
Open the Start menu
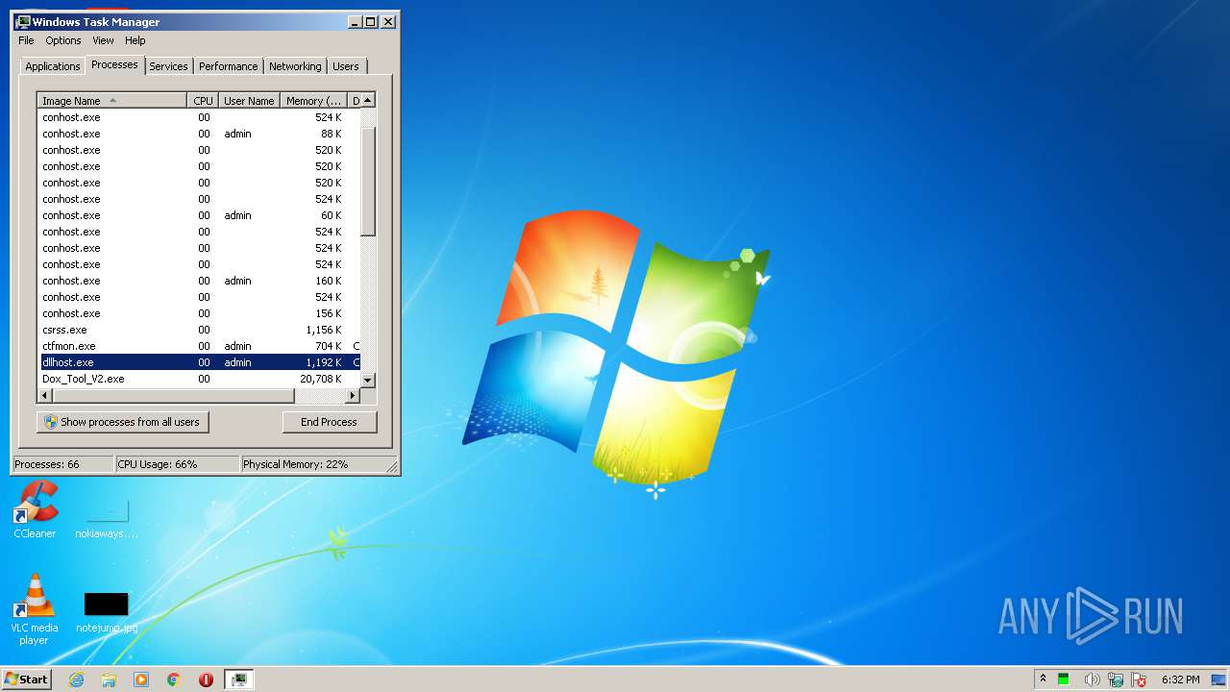[x=26, y=680]
